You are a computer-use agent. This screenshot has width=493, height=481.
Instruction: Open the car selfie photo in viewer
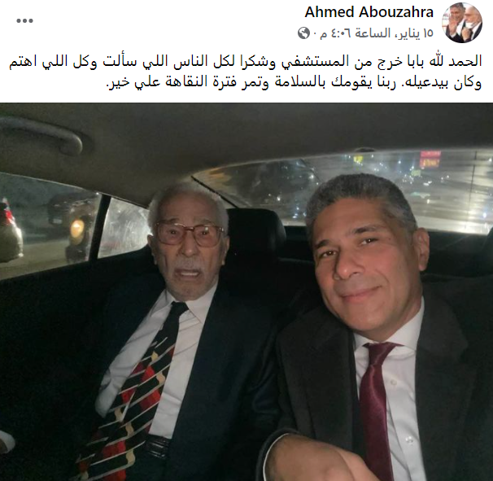click(x=246, y=291)
